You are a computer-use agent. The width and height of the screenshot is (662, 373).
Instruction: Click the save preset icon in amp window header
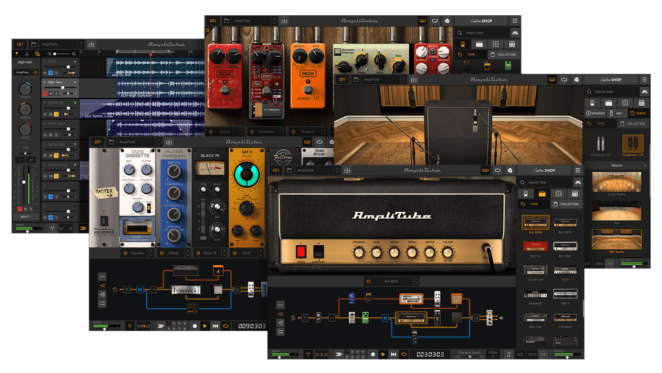pyautogui.click(x=348, y=170)
